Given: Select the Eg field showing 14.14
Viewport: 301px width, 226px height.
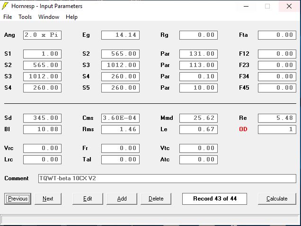Looking at the screenshot, I should (x=120, y=35).
